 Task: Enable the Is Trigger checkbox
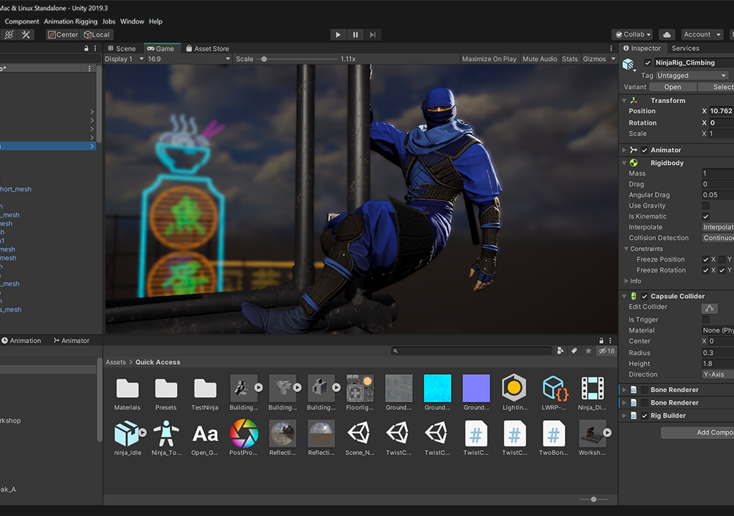pos(706,320)
